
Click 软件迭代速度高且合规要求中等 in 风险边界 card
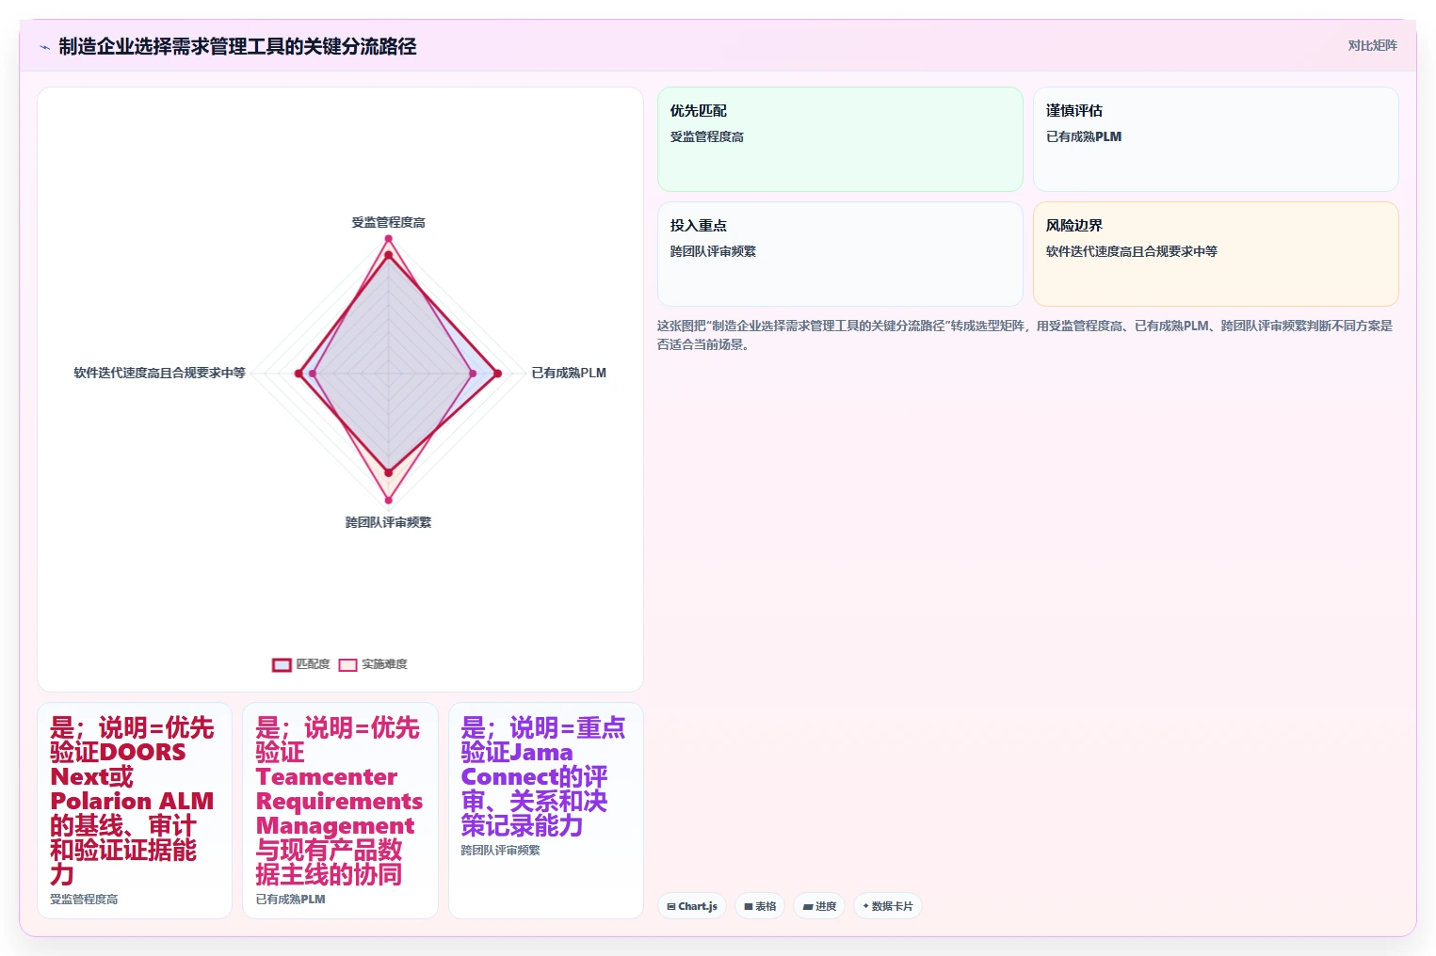pyautogui.click(x=1132, y=252)
